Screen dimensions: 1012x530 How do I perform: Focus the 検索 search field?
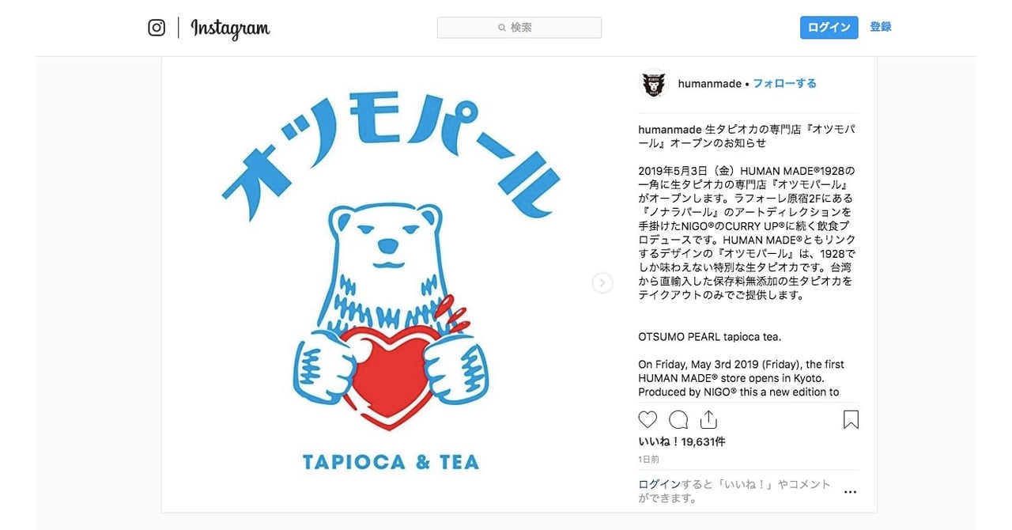point(519,28)
